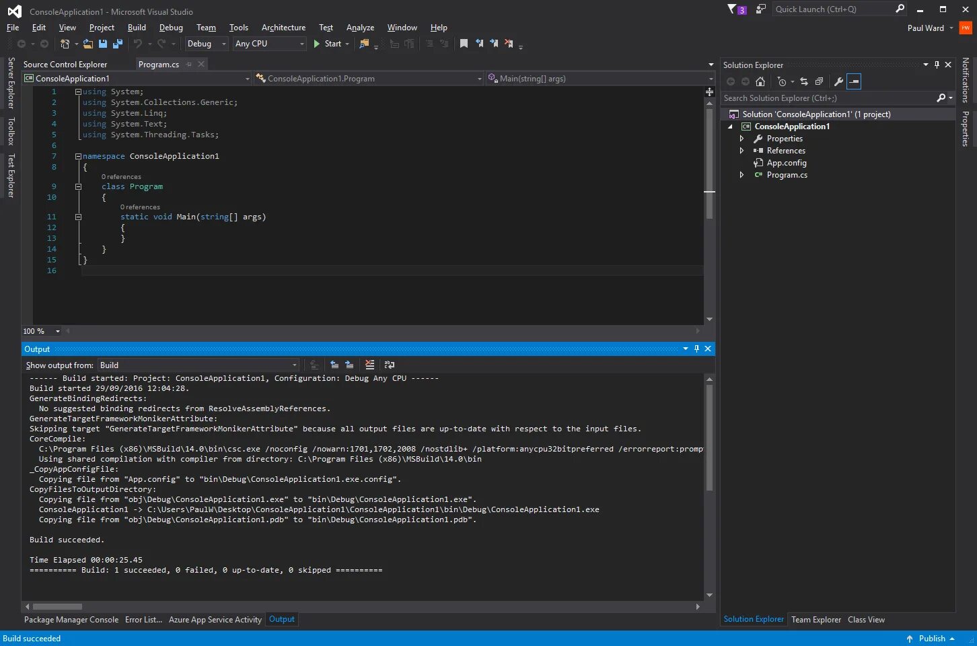Screen dimensions: 977x646
Task: Expand the Program.cs node in Solution Explorer
Action: tap(741, 175)
